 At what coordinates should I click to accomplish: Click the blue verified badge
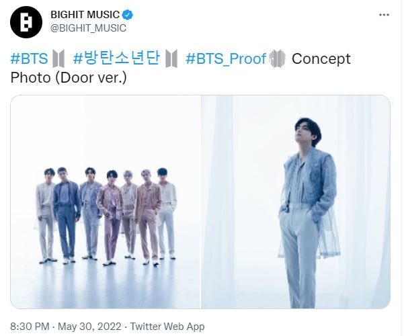[x=128, y=15]
